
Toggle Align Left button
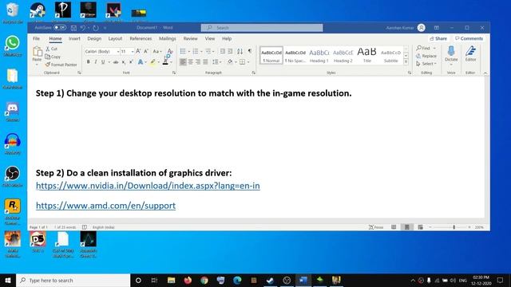(183, 62)
